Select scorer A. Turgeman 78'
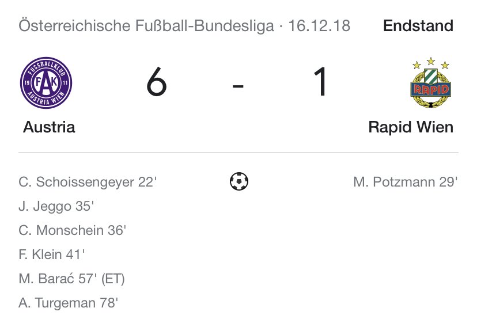This screenshot has width=477, height=323. [x=69, y=303]
